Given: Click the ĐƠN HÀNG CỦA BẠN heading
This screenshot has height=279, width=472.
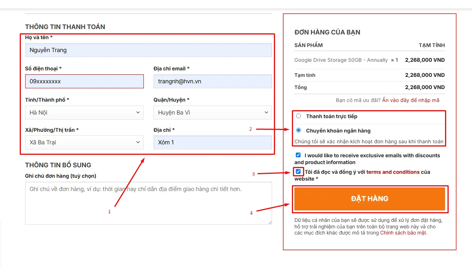Looking at the screenshot, I should click(327, 32).
